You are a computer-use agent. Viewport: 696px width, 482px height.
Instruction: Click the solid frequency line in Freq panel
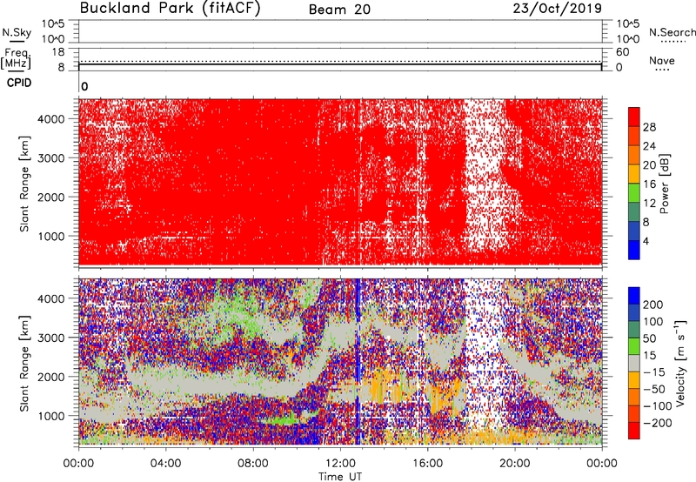pos(340,64)
